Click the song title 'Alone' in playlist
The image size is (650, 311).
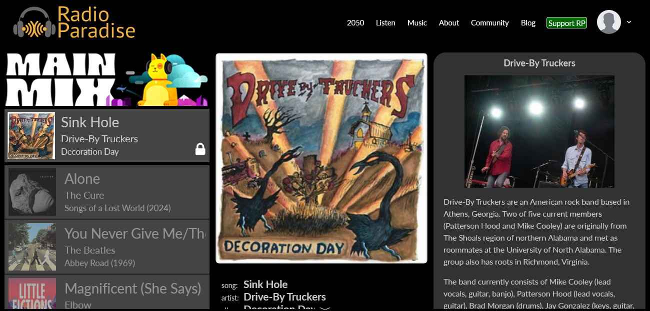[x=82, y=179]
